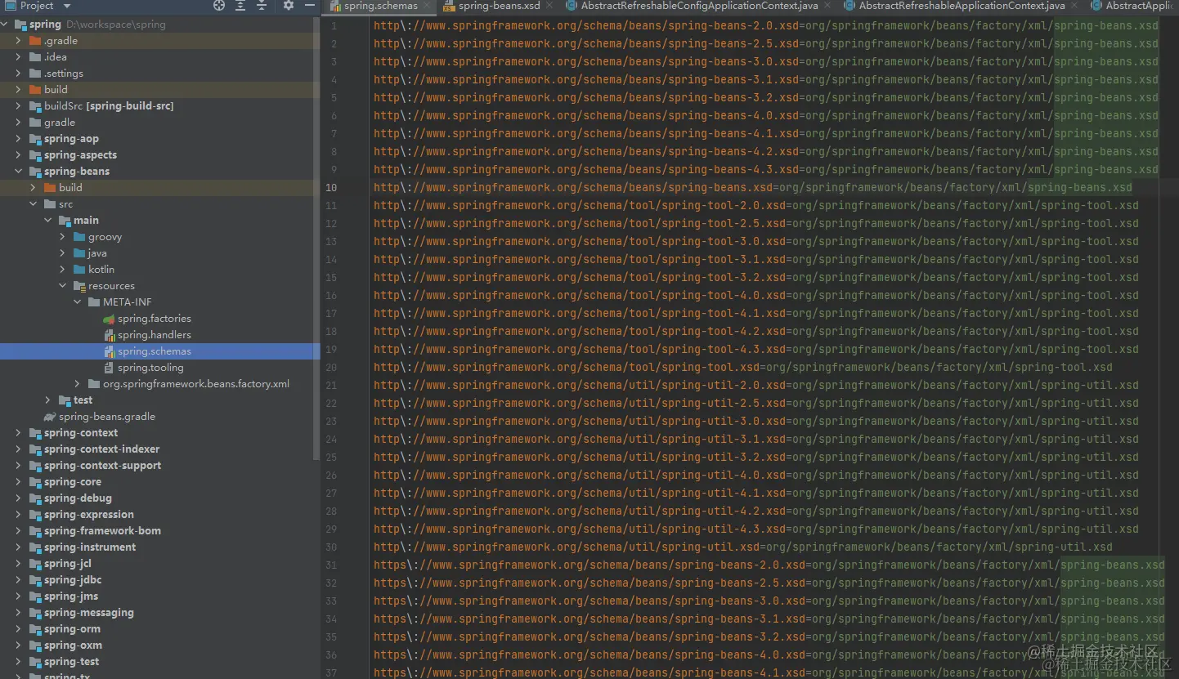1179x679 pixels.
Task: Click the Collapse All icon in Project panel
Action: click(262, 6)
